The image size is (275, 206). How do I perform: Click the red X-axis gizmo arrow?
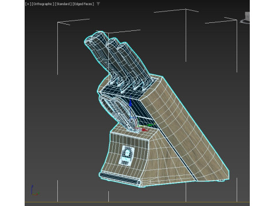click(145, 130)
